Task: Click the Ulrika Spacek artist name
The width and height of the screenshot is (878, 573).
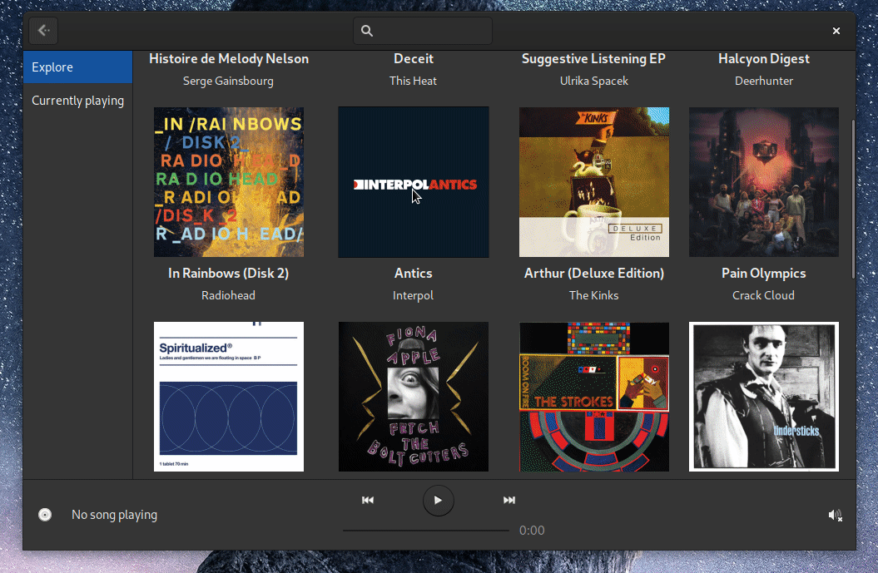Action: point(594,82)
